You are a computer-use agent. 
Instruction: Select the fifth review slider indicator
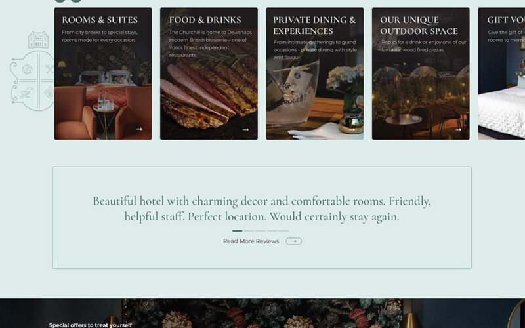pyautogui.click(x=283, y=231)
